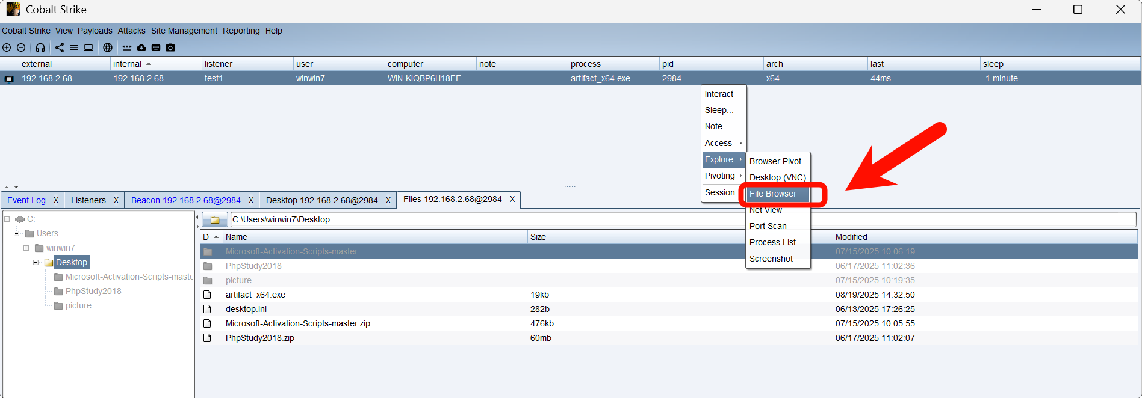Click the folder up button beside path field

coord(214,219)
